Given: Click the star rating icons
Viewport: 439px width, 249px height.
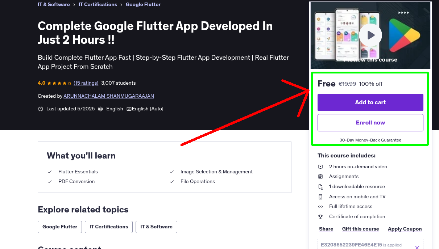Looking at the screenshot, I should [59, 83].
